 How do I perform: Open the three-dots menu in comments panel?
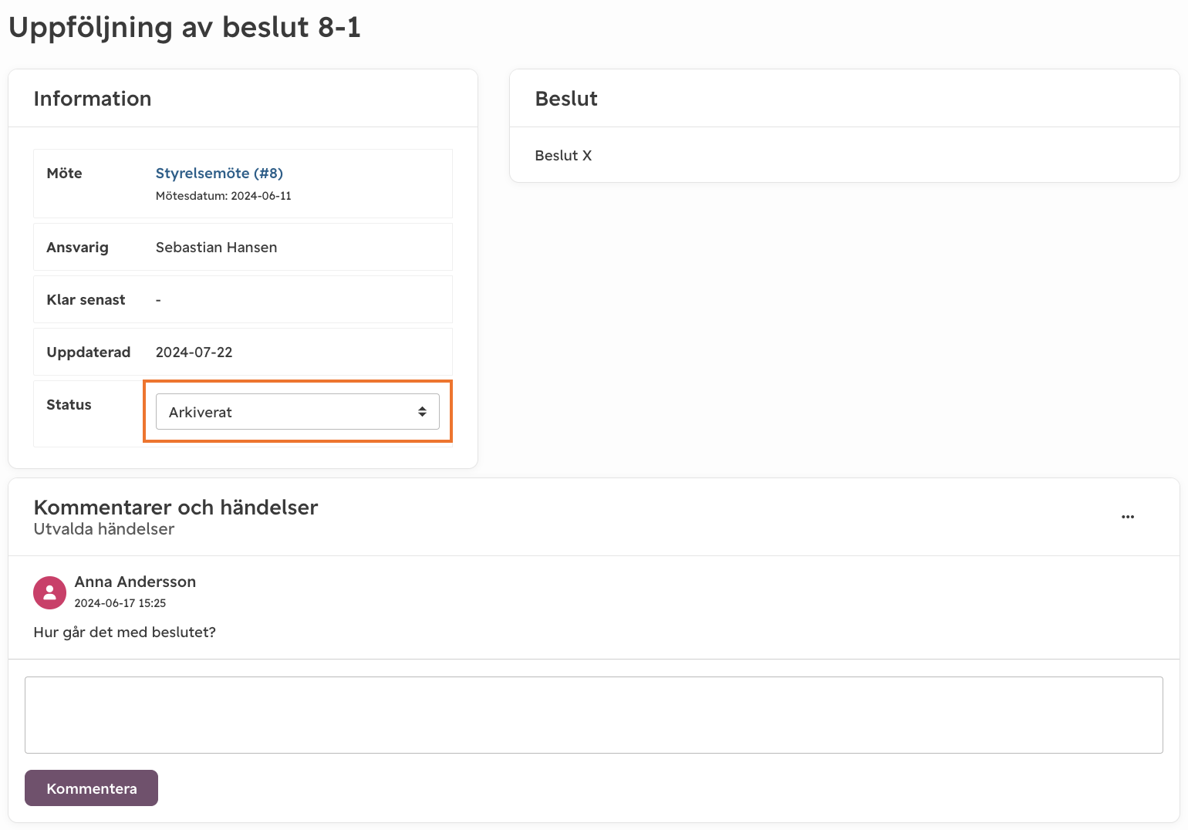(x=1128, y=517)
